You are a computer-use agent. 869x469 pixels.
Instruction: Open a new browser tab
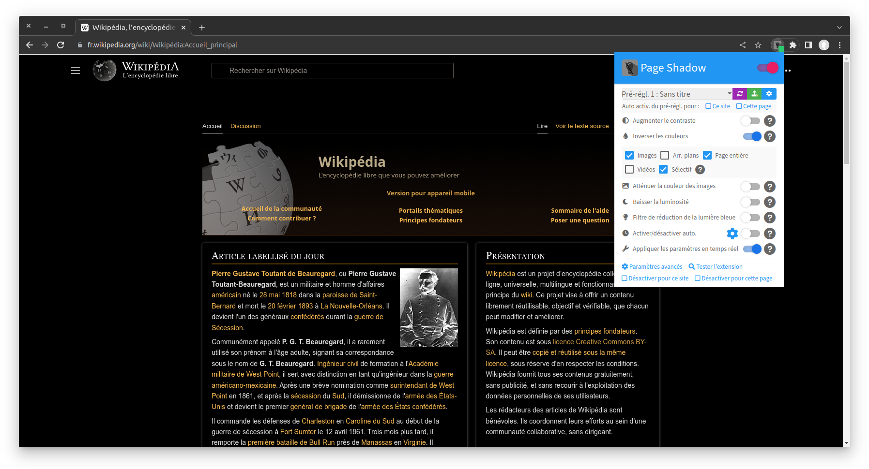[x=202, y=28]
